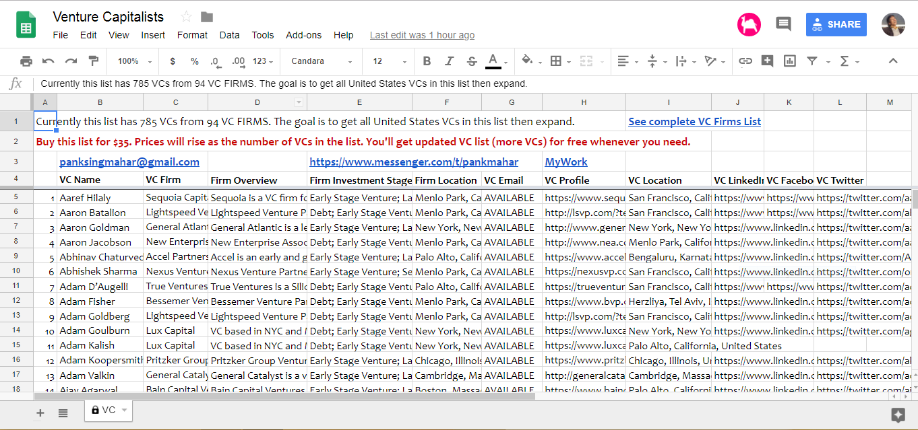
Task: Toggle strikethrough formatting
Action: [x=472, y=61]
